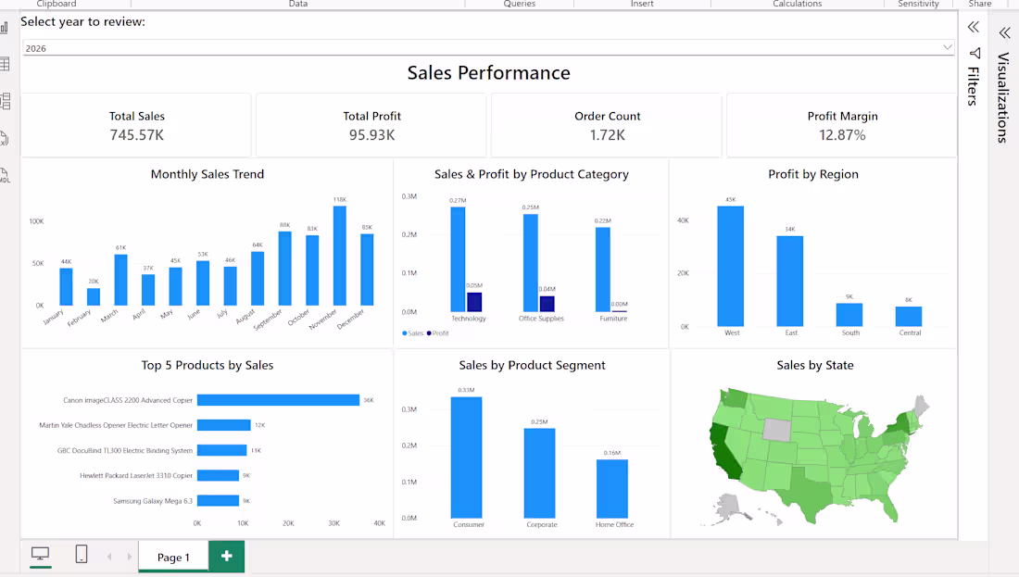Open Table view from left sidebar

(5, 64)
